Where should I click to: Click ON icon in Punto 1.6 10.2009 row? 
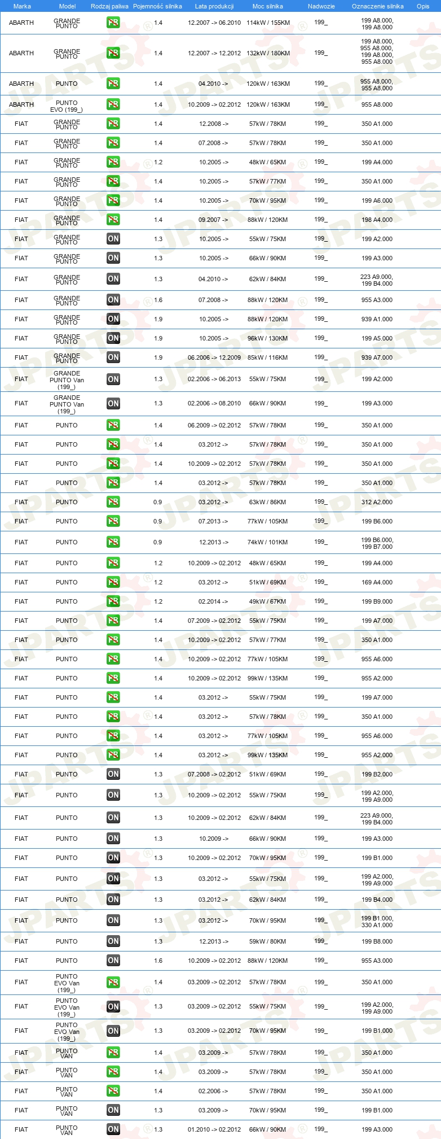click(113, 961)
